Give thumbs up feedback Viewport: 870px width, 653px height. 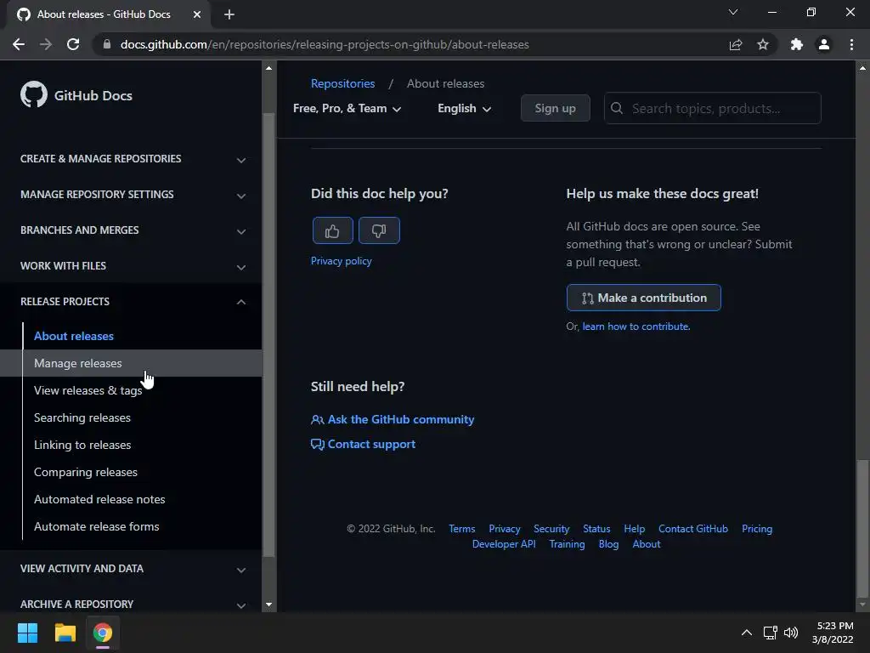tap(332, 230)
